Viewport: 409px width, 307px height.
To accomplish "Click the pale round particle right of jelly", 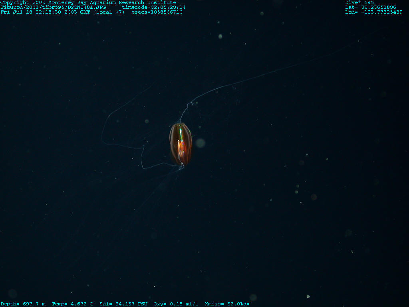I will tap(201, 143).
